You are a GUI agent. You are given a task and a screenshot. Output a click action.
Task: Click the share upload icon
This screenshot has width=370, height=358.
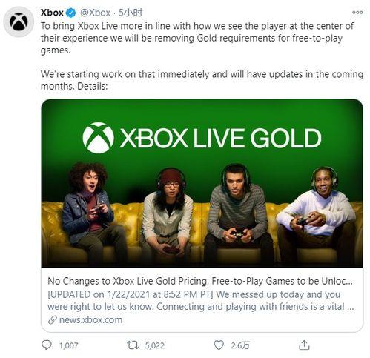304,345
